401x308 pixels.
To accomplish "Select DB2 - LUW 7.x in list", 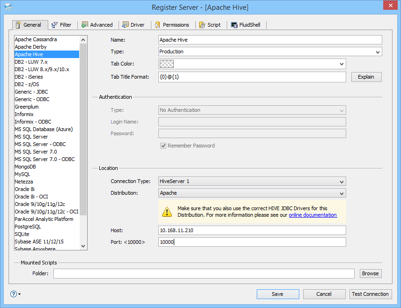I will coord(47,62).
